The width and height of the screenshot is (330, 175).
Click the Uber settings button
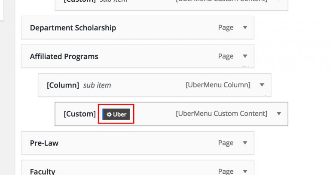point(116,114)
